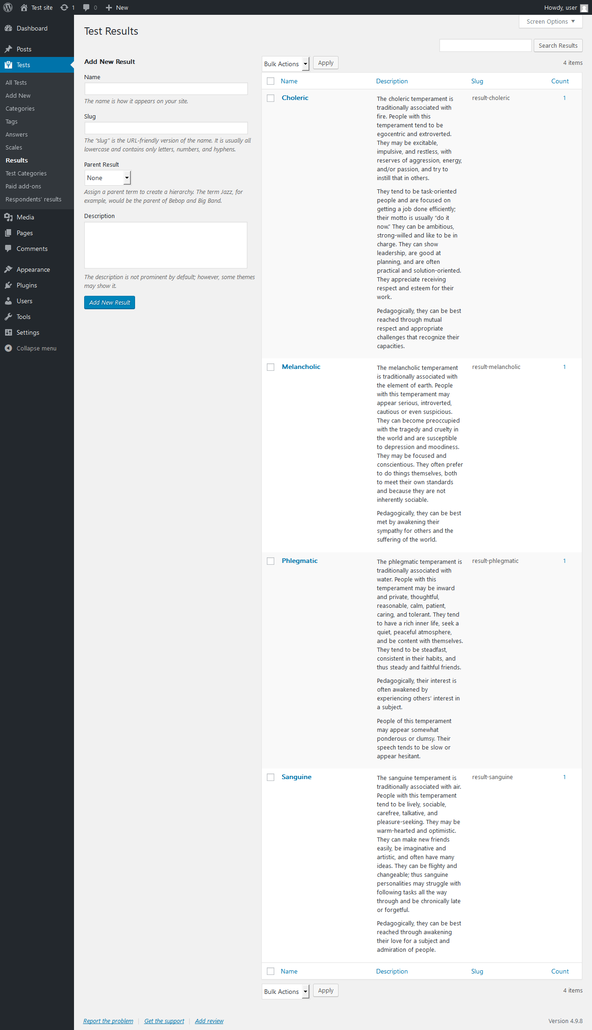This screenshot has height=1030, width=592.
Task: Open Tags submenu item
Action: point(12,121)
